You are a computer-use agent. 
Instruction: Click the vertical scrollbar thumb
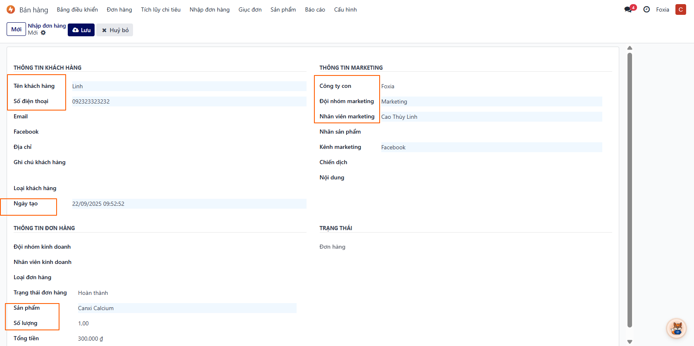click(630, 190)
